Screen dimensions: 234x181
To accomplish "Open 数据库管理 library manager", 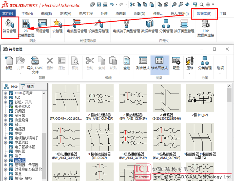I will pyautogui.click(x=149, y=26).
